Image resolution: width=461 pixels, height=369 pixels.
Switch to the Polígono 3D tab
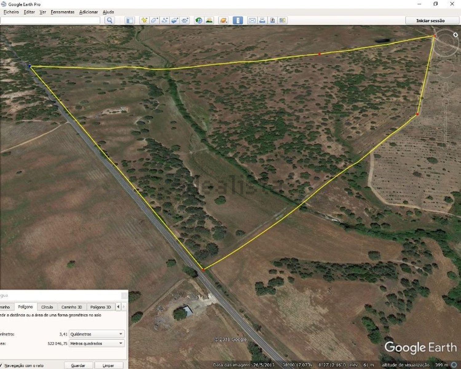tap(100, 307)
